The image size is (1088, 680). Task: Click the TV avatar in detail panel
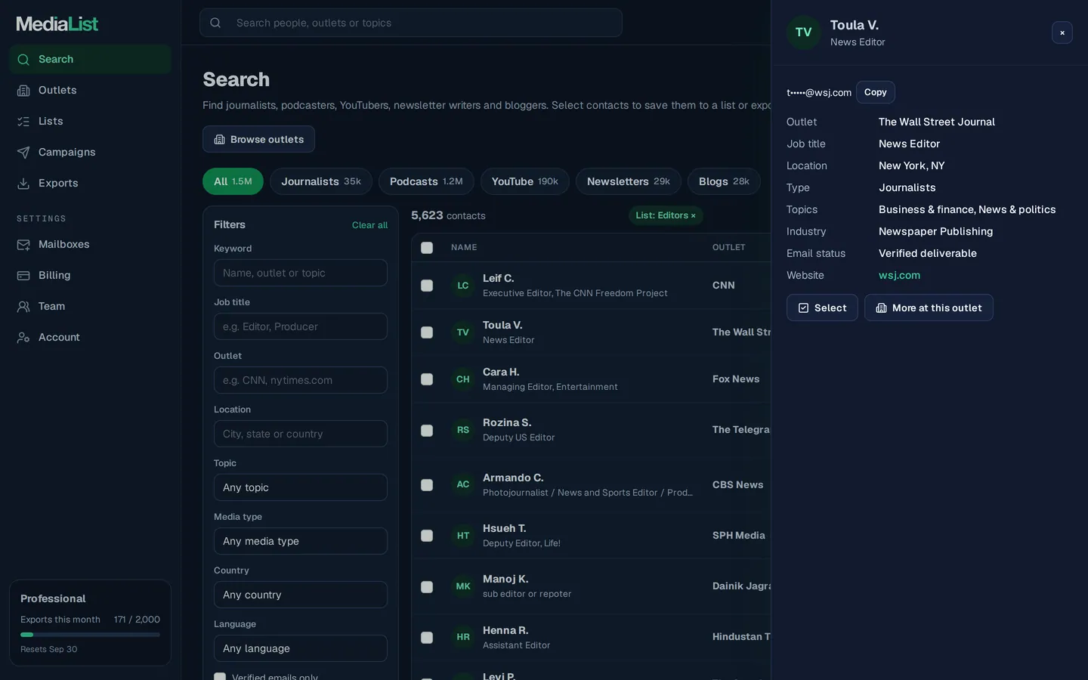pyautogui.click(x=803, y=32)
